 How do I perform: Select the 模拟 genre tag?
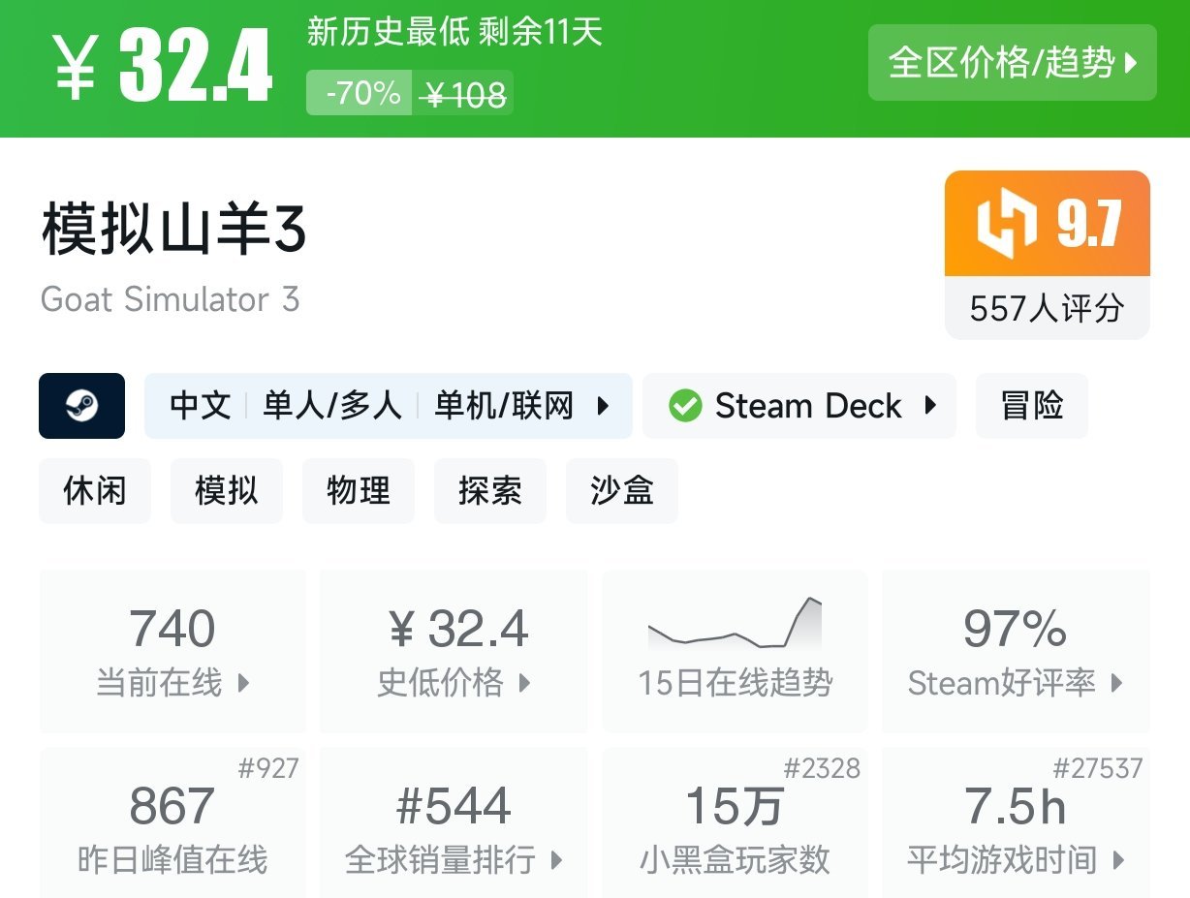(227, 491)
